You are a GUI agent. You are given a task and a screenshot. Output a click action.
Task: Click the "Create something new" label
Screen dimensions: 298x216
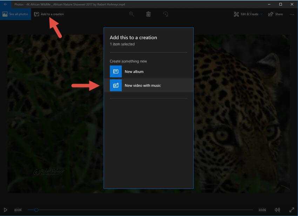(x=128, y=61)
